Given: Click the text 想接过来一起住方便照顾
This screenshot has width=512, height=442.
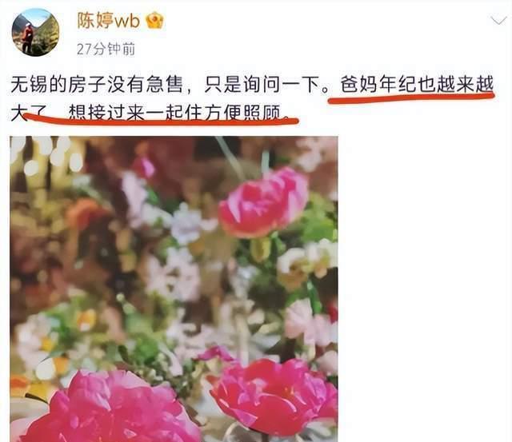Looking at the screenshot, I should coord(174,113).
